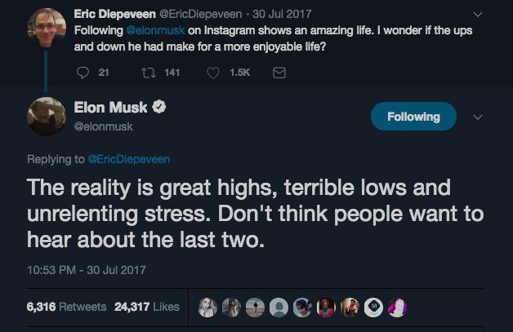The height and width of the screenshot is (332, 513).
Task: Open Elon Musk's profile picture
Action: pos(47,117)
